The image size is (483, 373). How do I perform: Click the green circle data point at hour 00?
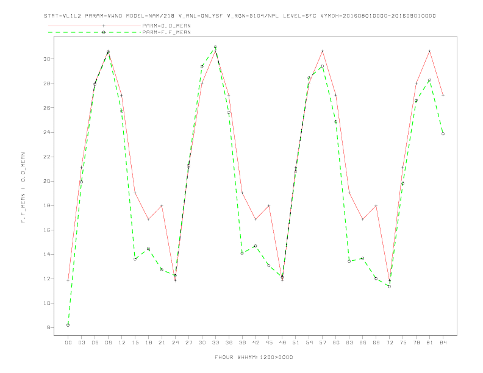pyautogui.click(x=68, y=325)
